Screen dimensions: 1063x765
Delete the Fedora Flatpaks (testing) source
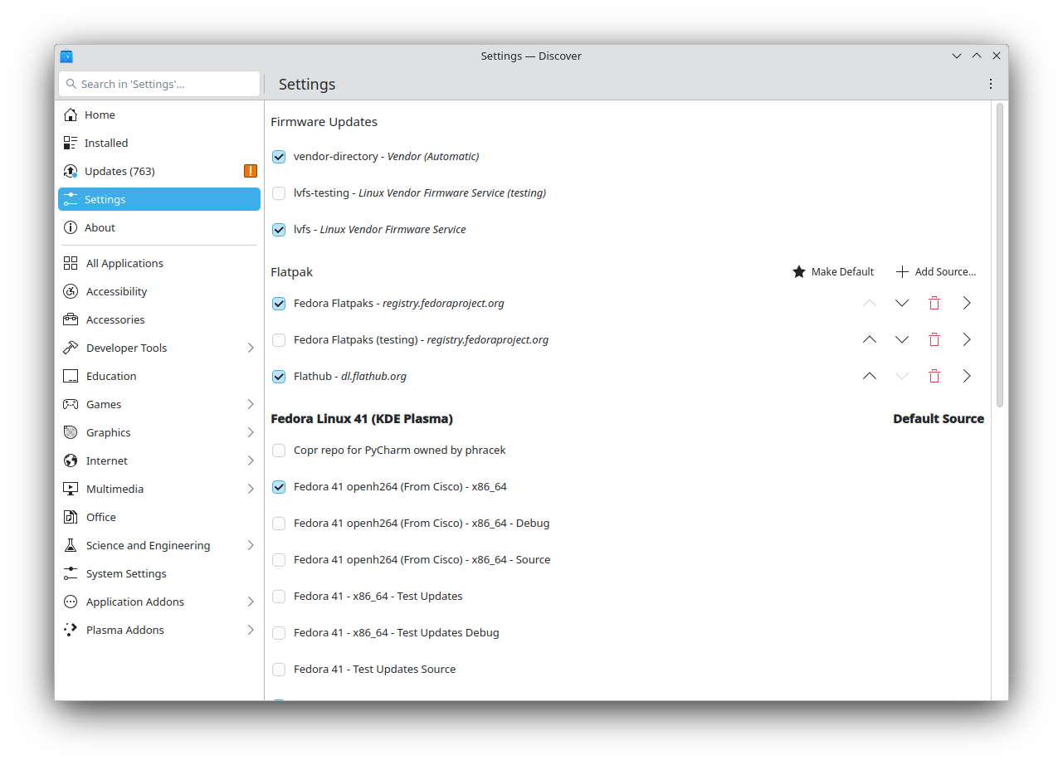(x=934, y=340)
